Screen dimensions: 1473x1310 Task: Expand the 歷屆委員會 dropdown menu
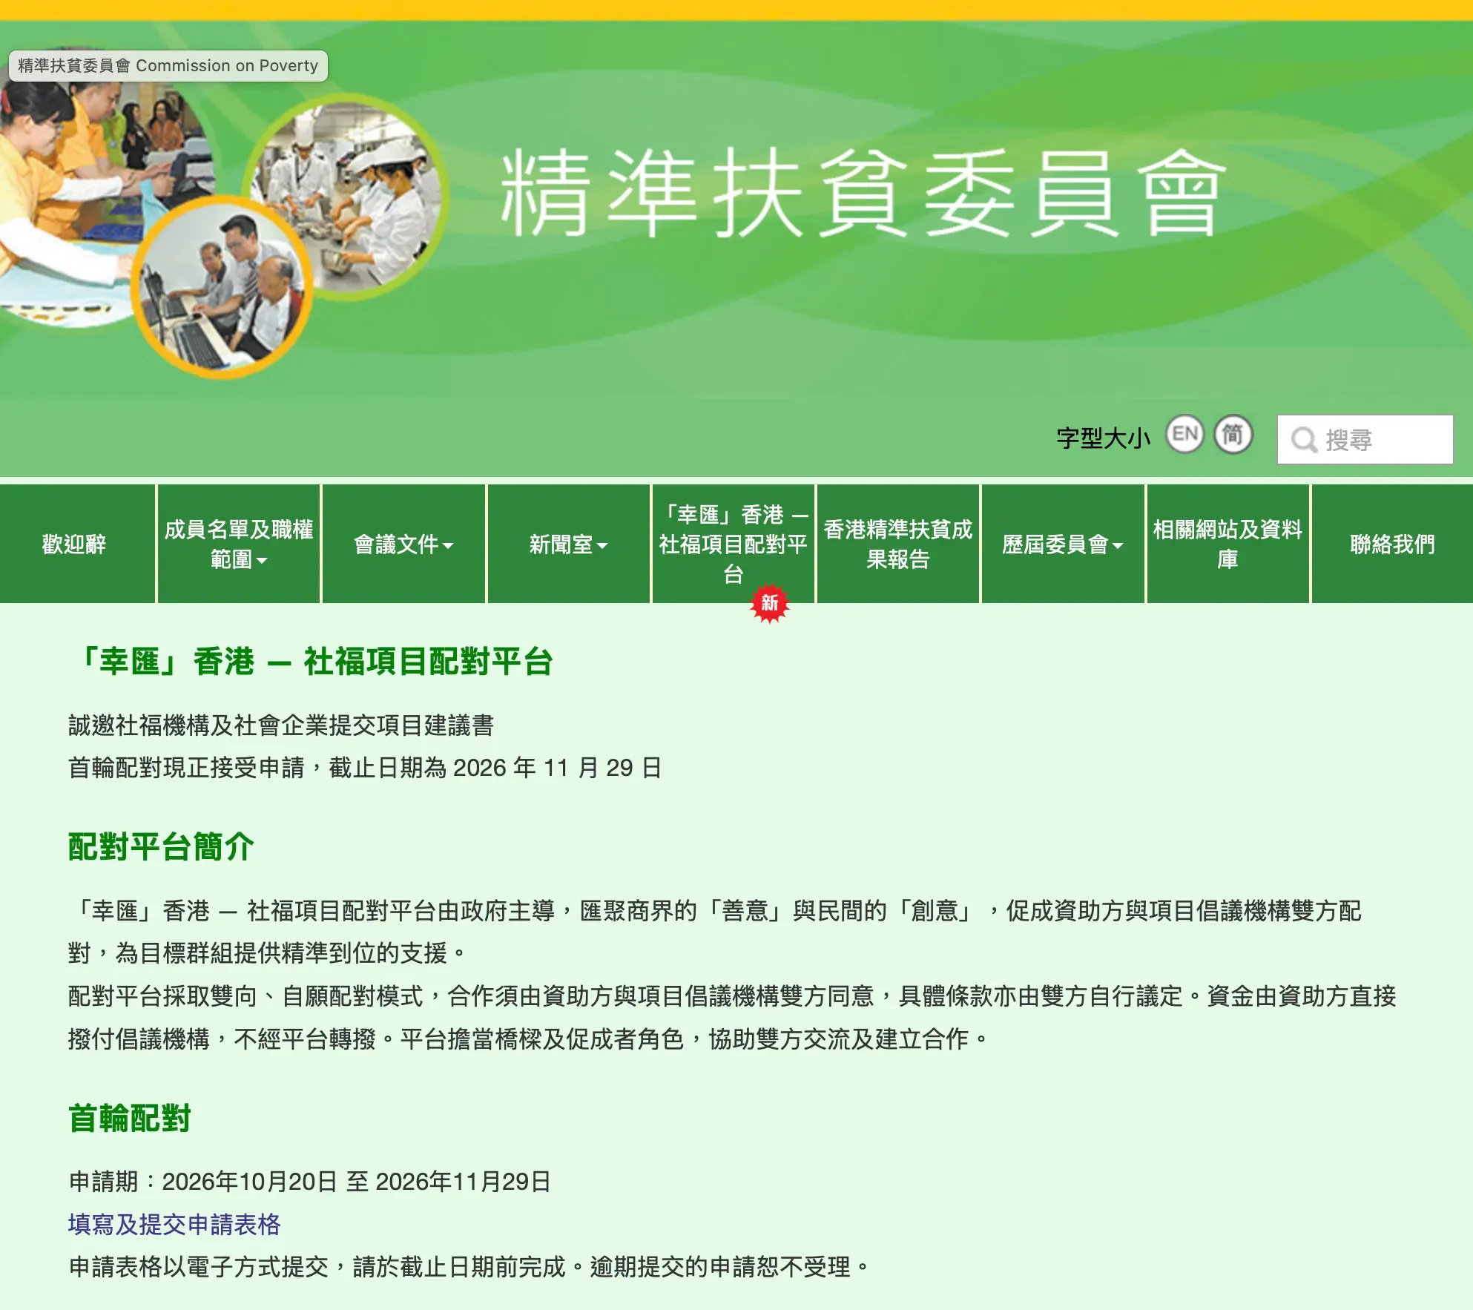click(x=1063, y=544)
